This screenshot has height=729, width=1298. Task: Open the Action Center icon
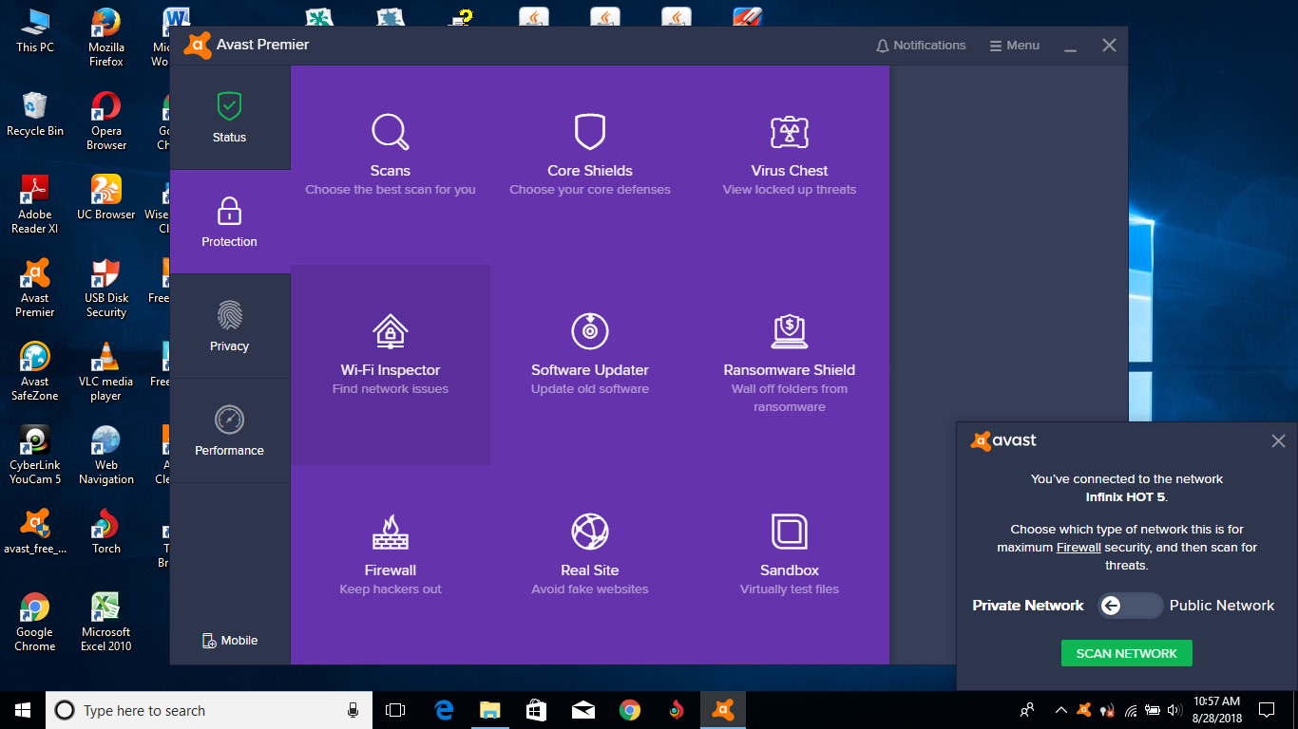1267,710
